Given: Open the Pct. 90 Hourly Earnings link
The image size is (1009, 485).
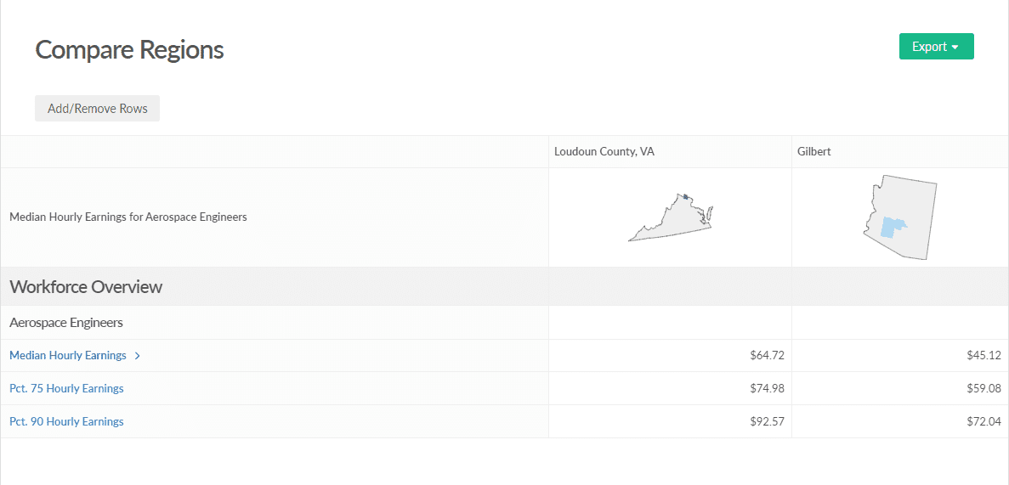Looking at the screenshot, I should [66, 422].
